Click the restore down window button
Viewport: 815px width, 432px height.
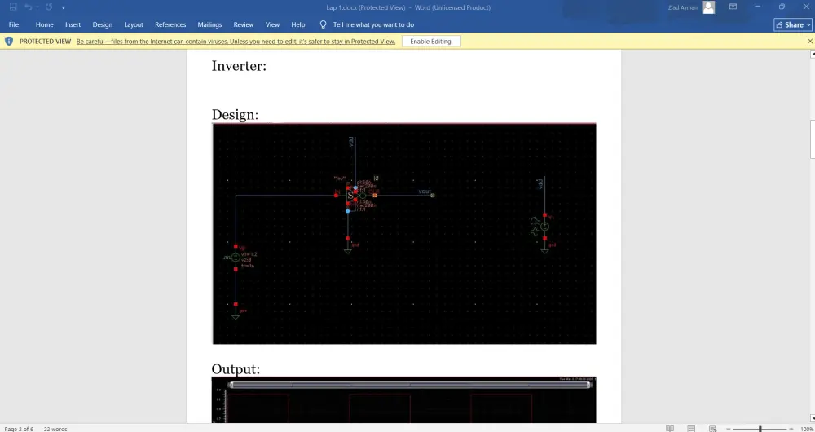pyautogui.click(x=782, y=7)
